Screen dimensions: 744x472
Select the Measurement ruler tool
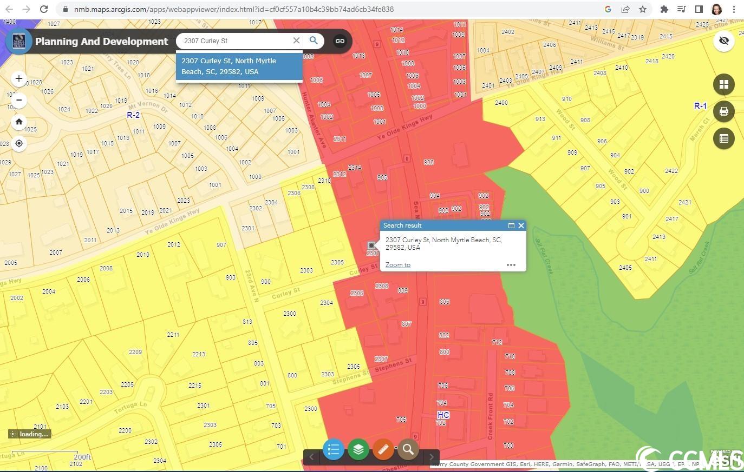tap(383, 449)
